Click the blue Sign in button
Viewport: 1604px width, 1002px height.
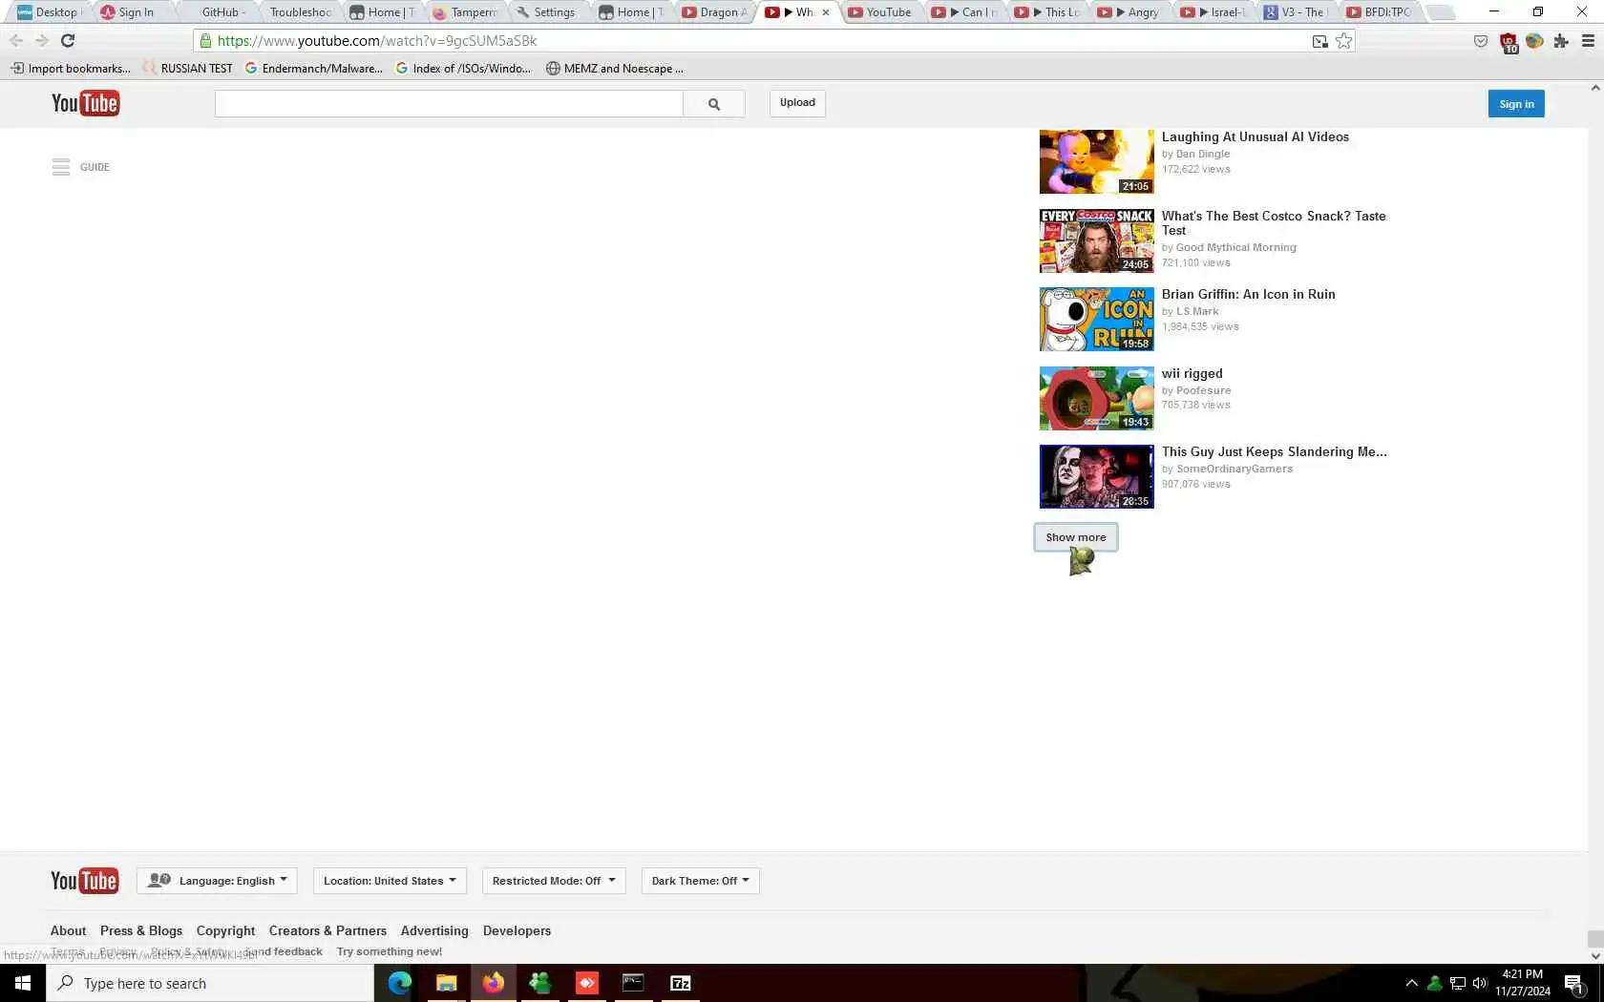click(1516, 104)
